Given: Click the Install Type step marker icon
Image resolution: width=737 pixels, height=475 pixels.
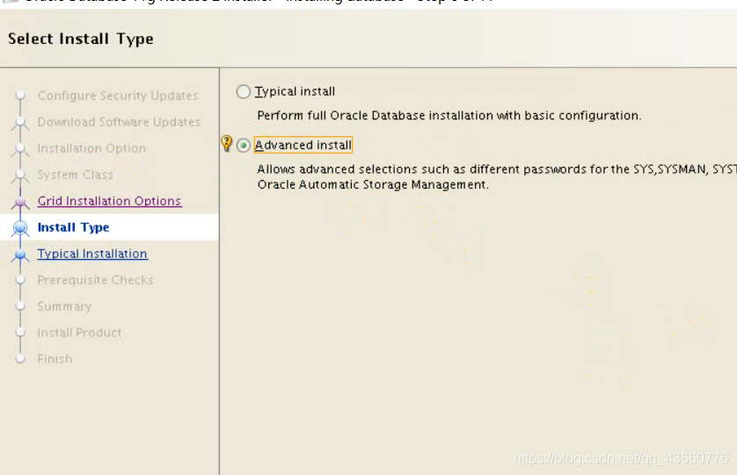Looking at the screenshot, I should [x=20, y=227].
